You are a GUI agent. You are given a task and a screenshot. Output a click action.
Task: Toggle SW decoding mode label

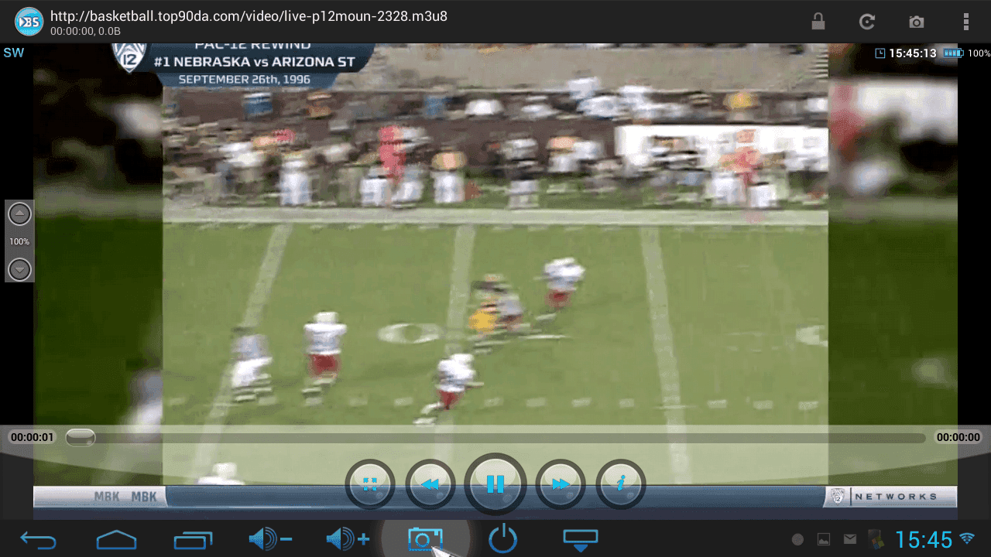[13, 53]
